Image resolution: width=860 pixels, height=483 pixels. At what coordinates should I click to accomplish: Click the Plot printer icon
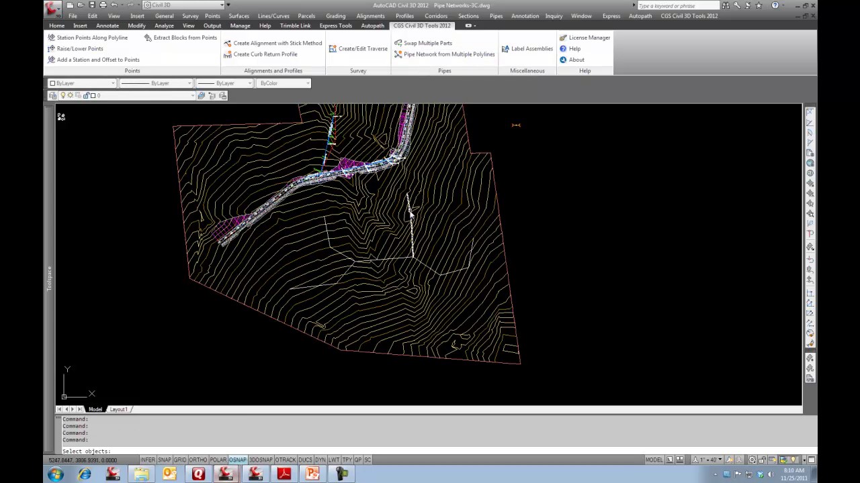103,5
